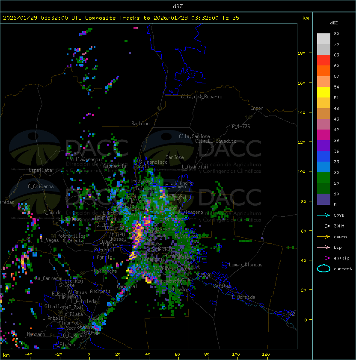Screen dimensions: 356x360
Task: Click the Potrerillos map label
Action: 71,236
